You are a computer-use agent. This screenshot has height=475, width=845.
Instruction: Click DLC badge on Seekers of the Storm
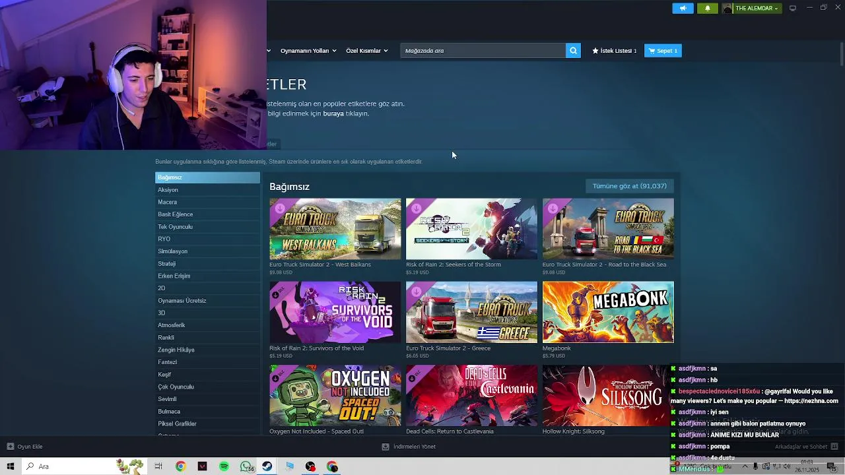[x=417, y=208]
